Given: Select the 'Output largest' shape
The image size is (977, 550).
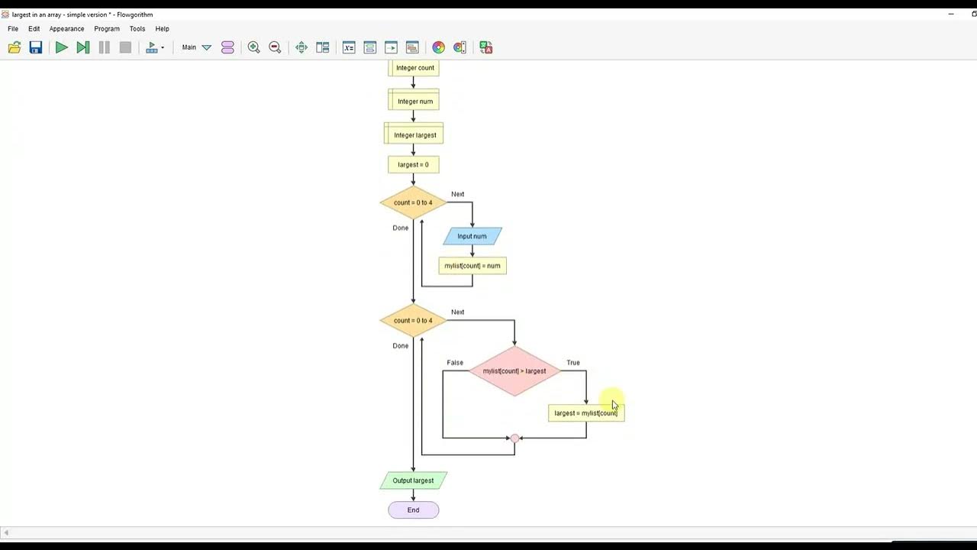Looking at the screenshot, I should pyautogui.click(x=414, y=481).
